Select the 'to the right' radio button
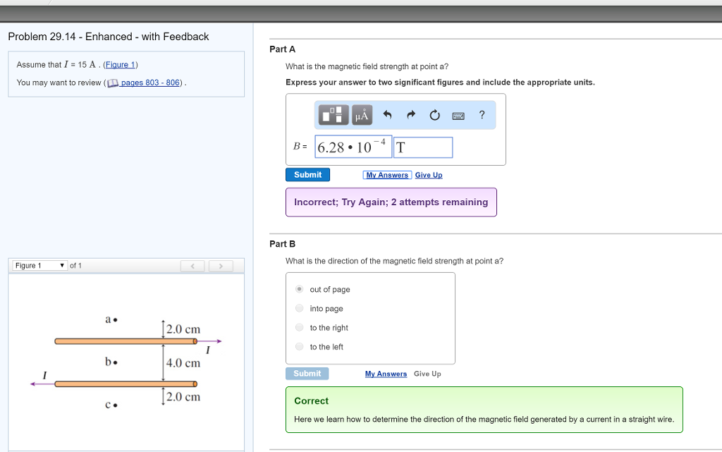This screenshot has width=722, height=452. [299, 327]
